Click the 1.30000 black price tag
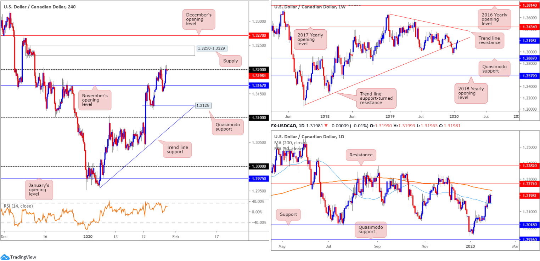 [x=258, y=166]
